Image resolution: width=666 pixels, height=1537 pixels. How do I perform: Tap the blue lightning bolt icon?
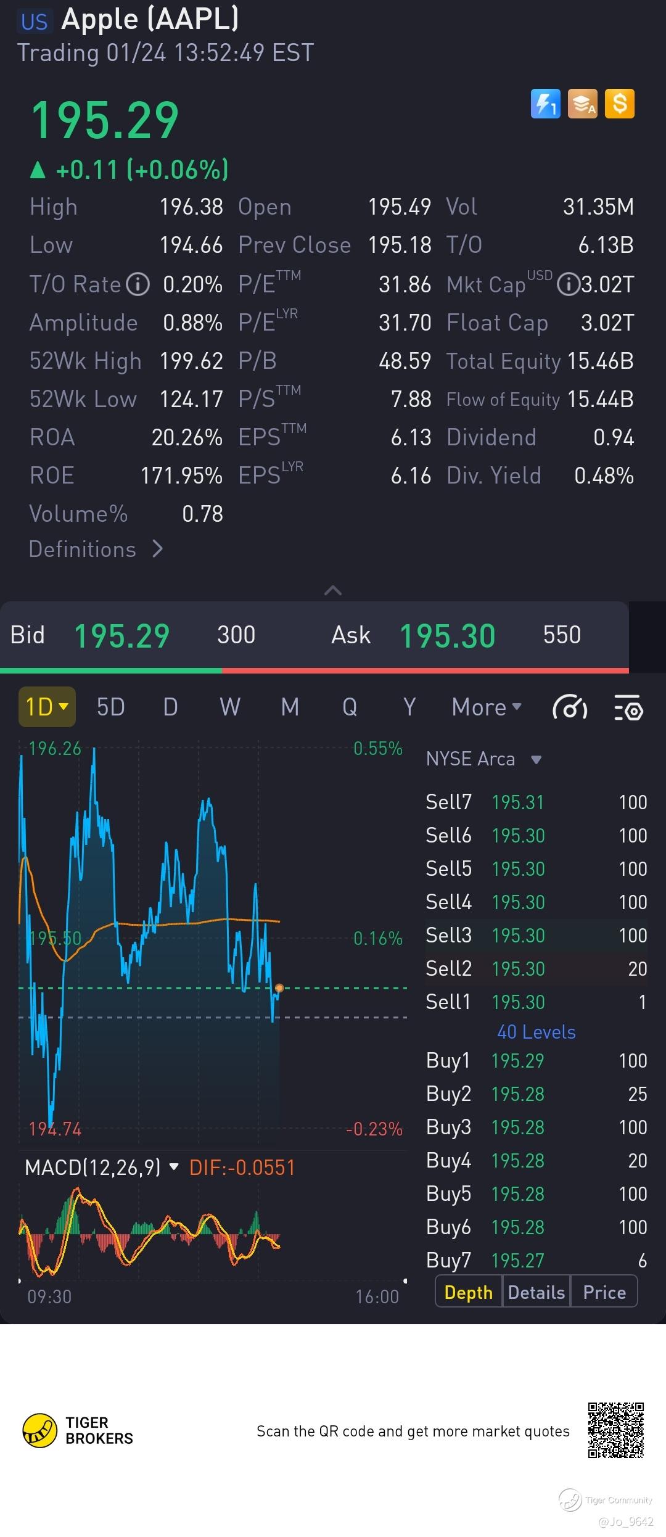click(x=545, y=104)
